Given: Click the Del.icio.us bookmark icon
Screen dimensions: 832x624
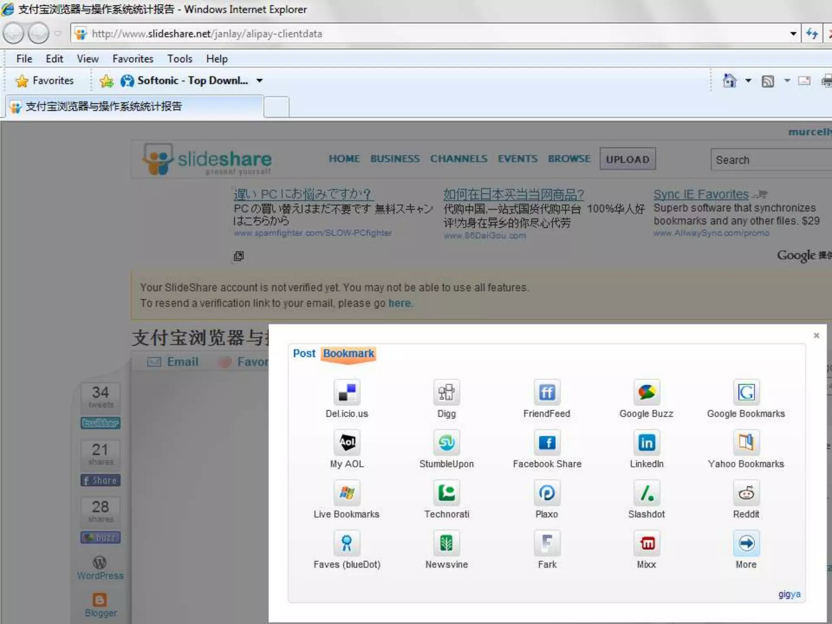Looking at the screenshot, I should pyautogui.click(x=347, y=392).
